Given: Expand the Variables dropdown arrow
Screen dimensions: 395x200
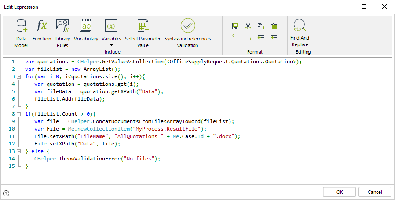Looking at the screenshot, I should pyautogui.click(x=111, y=45).
